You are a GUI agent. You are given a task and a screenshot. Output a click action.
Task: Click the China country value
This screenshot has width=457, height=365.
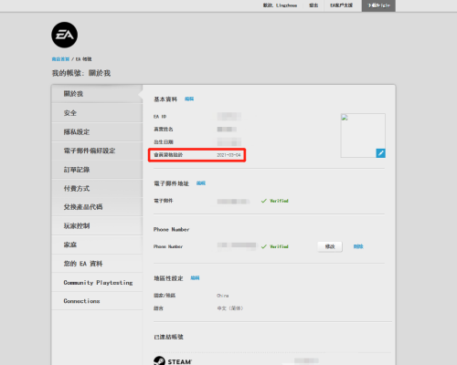pos(223,296)
